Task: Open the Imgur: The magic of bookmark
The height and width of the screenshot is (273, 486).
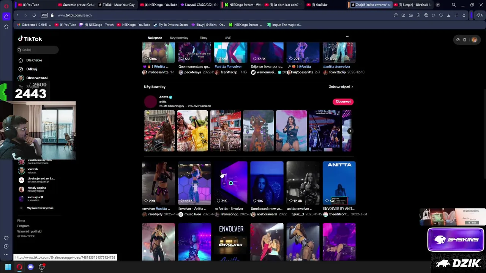Action: tap(284, 25)
